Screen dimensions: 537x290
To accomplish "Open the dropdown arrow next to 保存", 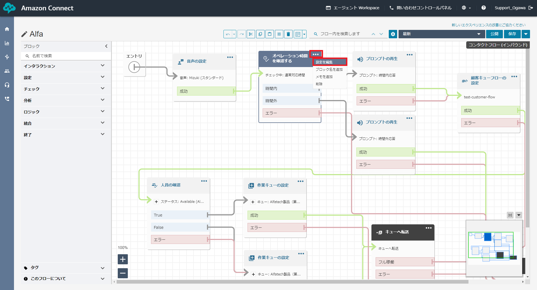I will pos(526,34).
